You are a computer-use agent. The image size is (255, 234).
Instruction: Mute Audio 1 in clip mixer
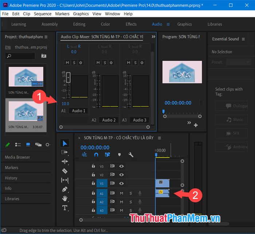pos(67,63)
